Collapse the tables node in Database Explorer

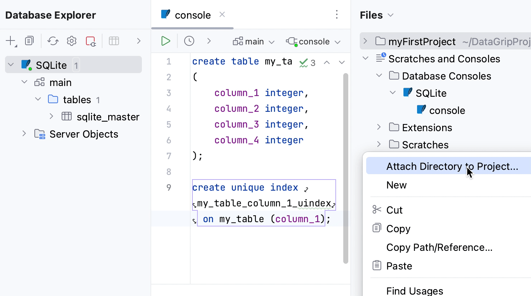37,99
